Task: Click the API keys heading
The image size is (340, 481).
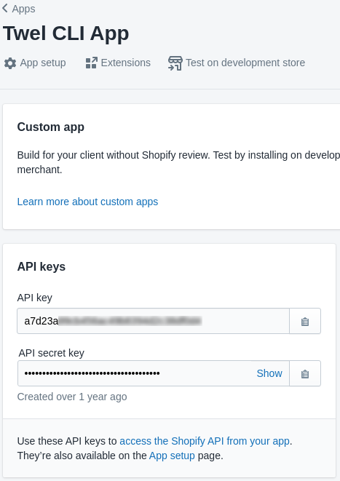Action: point(41,266)
